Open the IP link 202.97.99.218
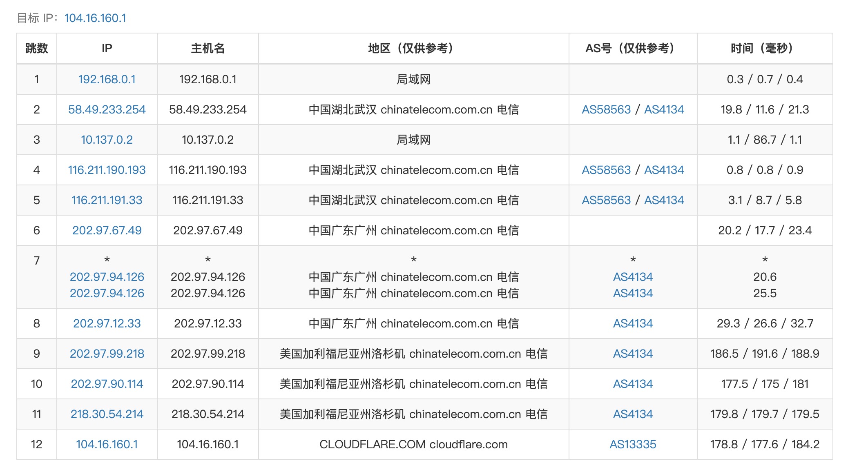The height and width of the screenshot is (472, 848). (106, 354)
